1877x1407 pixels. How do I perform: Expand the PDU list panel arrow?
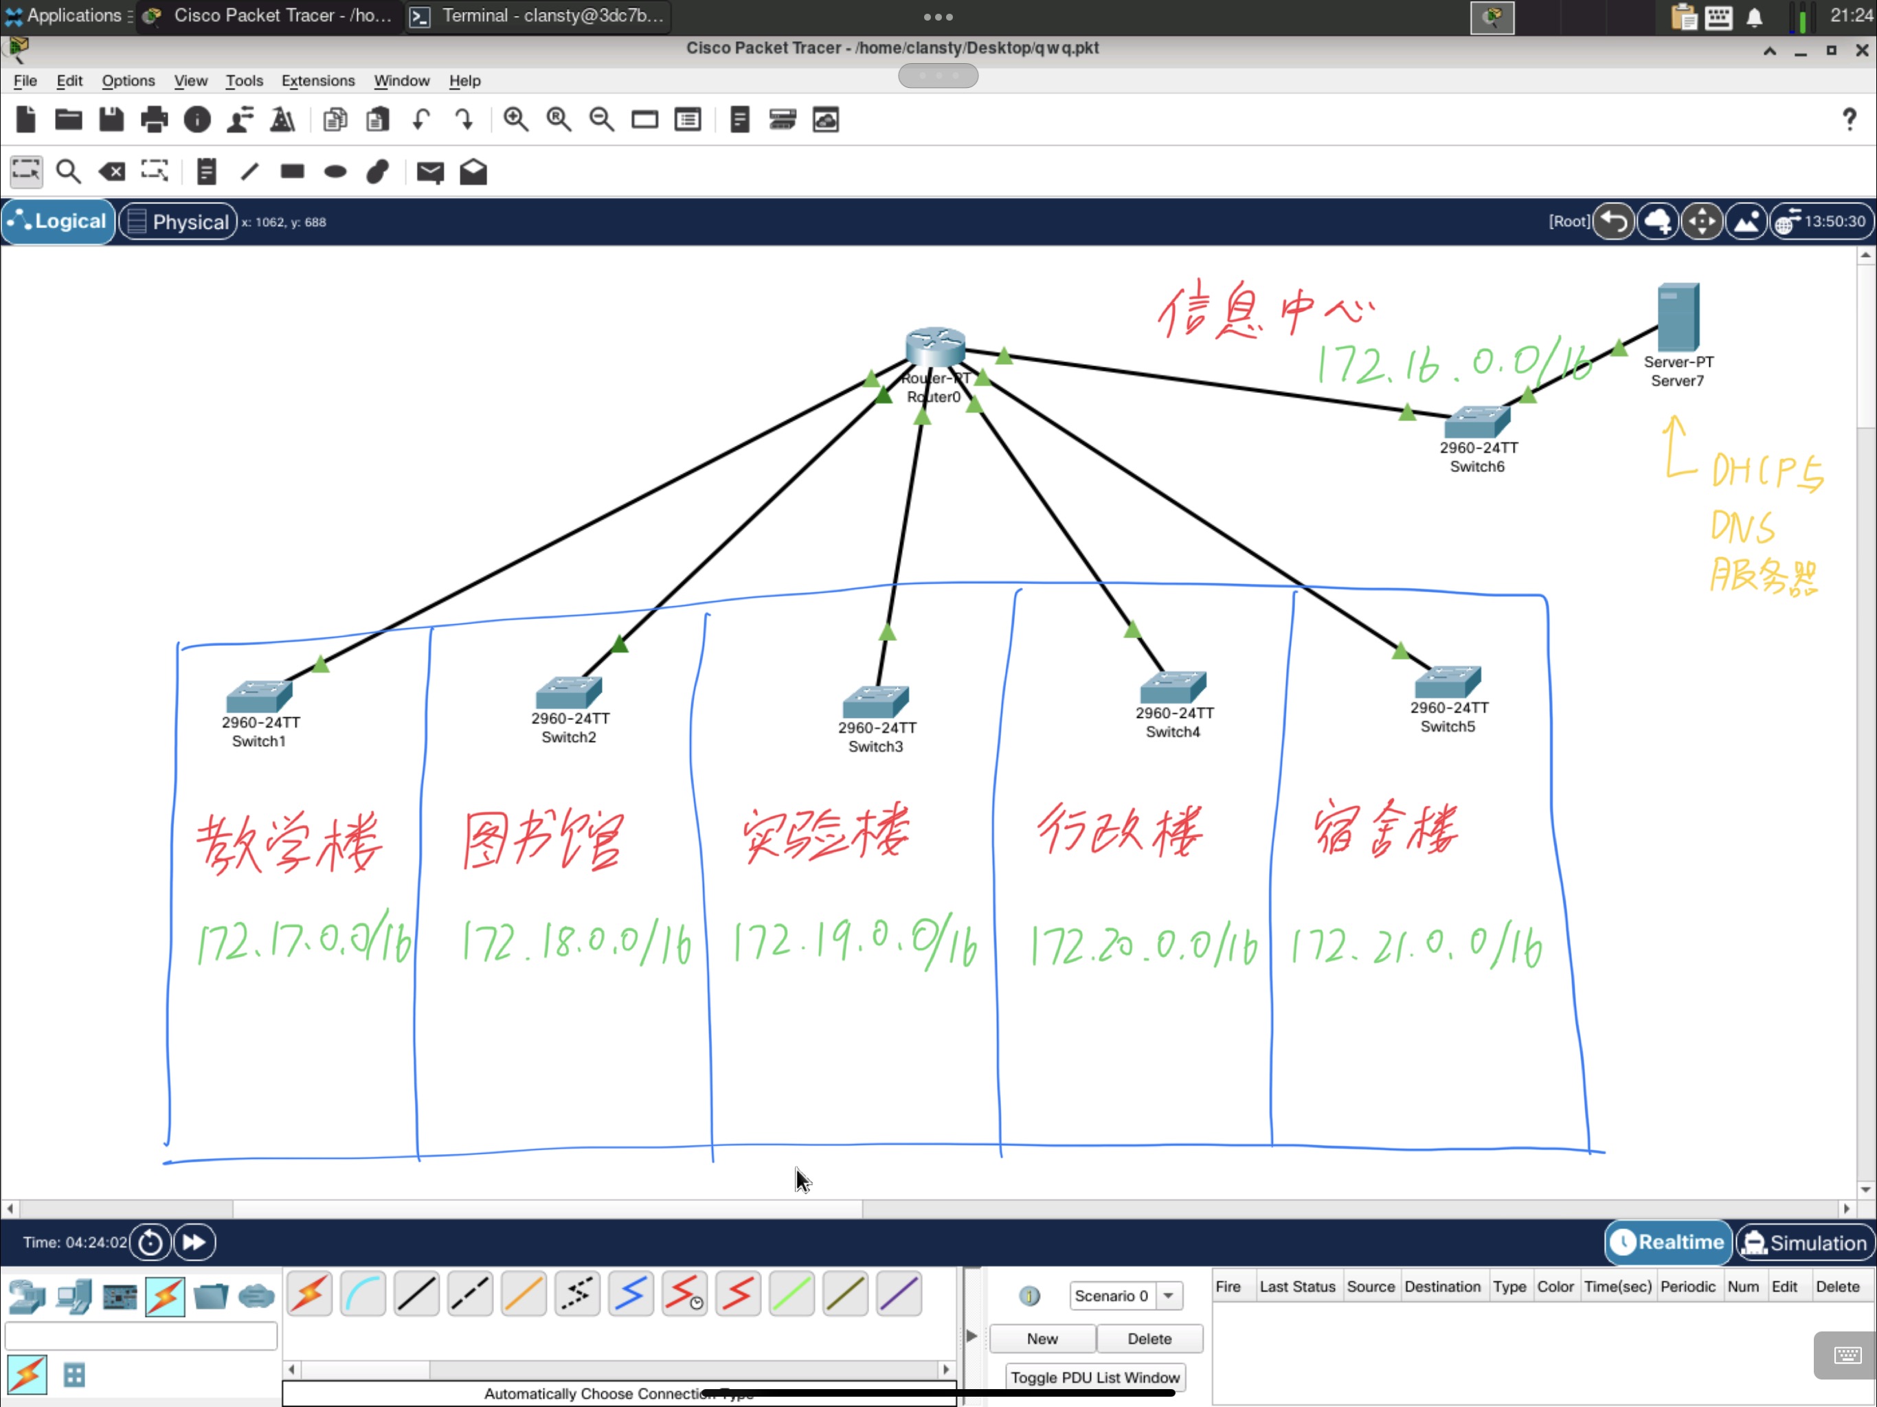[x=971, y=1336]
